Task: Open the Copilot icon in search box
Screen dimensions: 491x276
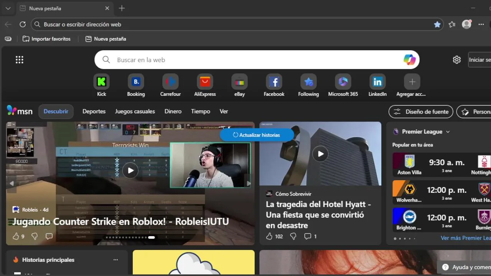Action: point(409,60)
